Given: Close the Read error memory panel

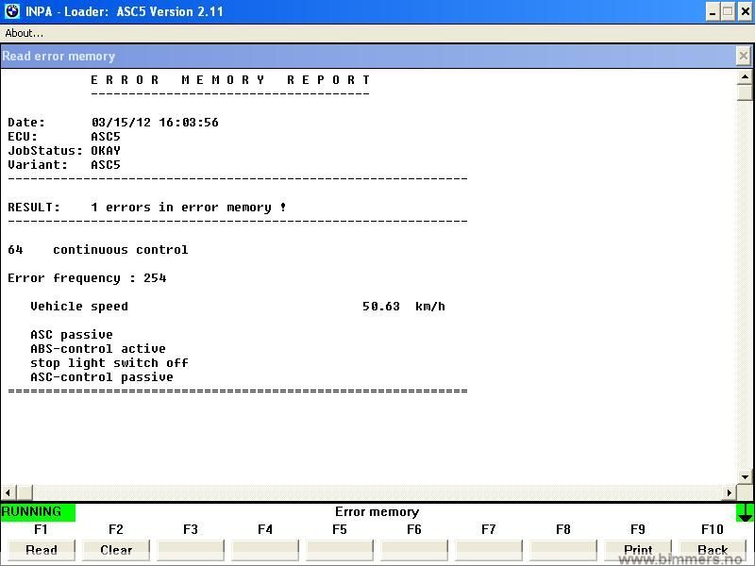Looking at the screenshot, I should pyautogui.click(x=744, y=56).
